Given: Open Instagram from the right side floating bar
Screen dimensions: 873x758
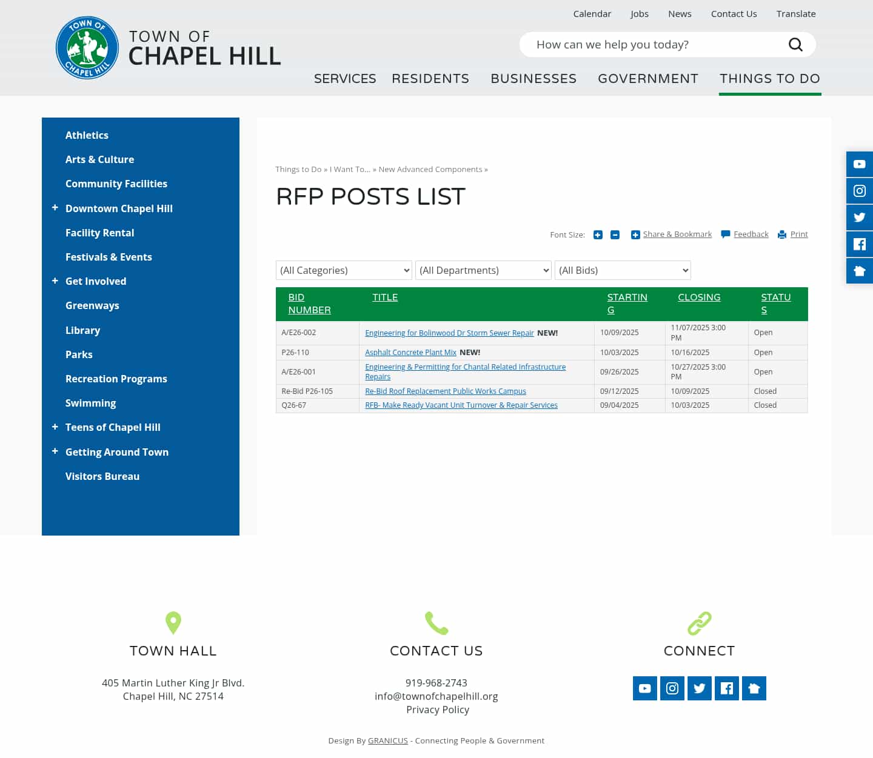Looking at the screenshot, I should [x=860, y=191].
